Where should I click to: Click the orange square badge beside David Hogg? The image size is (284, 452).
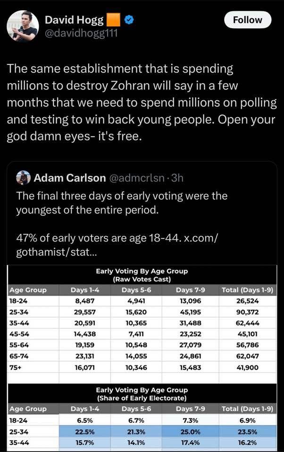pyautogui.click(x=114, y=20)
